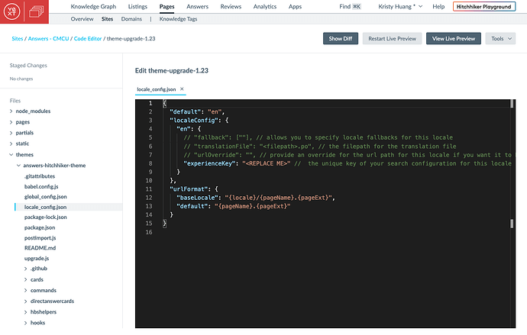Go to Code Editor breadcrumb link
Image resolution: width=527 pixels, height=335 pixels.
point(88,39)
